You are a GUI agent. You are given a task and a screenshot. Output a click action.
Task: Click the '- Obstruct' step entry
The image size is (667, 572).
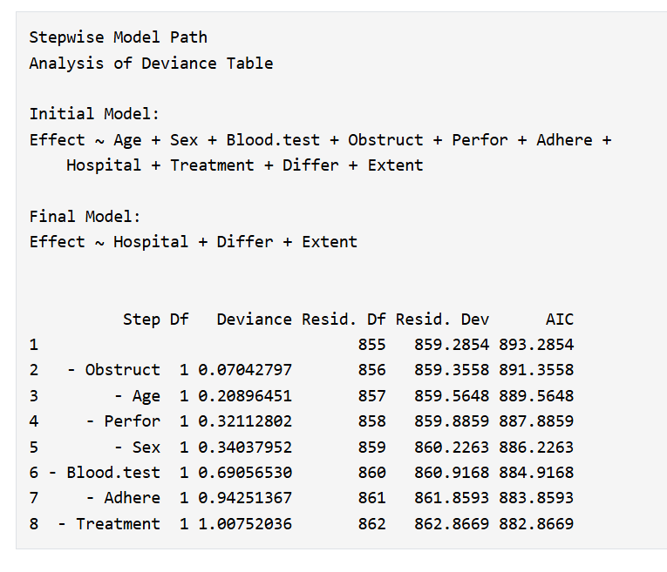[x=113, y=370]
